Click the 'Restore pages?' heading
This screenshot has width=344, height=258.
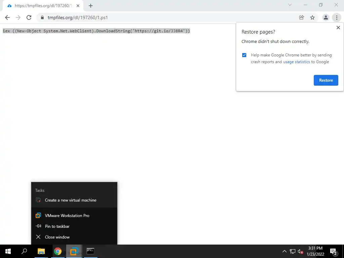click(258, 32)
